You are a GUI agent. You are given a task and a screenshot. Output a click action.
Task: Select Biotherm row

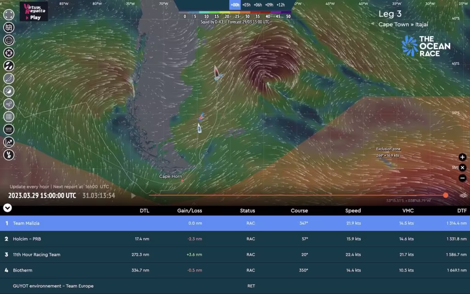[x=235, y=270]
